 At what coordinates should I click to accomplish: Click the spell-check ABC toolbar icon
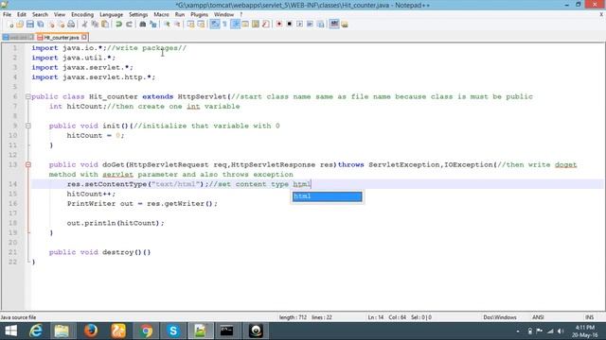[x=334, y=25]
